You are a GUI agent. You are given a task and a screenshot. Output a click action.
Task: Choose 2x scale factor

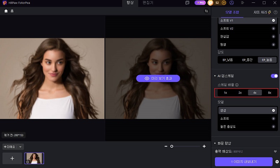point(240,93)
